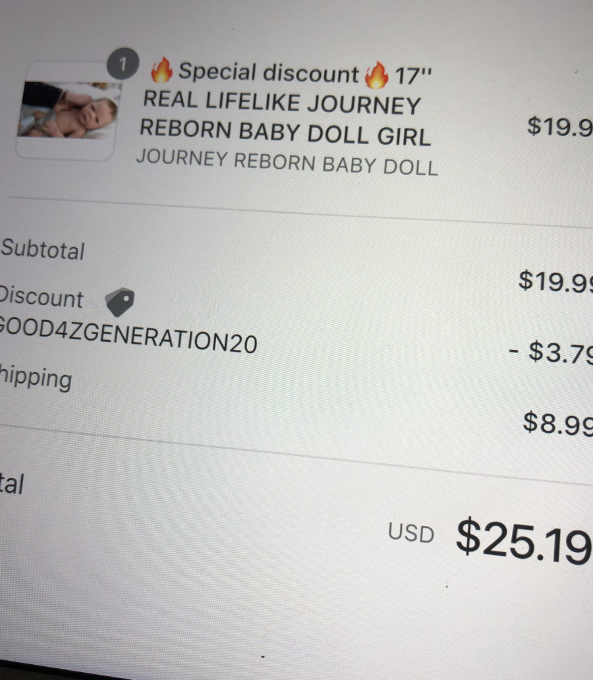
Task: Click the fire emoji before 17"
Action: [x=376, y=74]
